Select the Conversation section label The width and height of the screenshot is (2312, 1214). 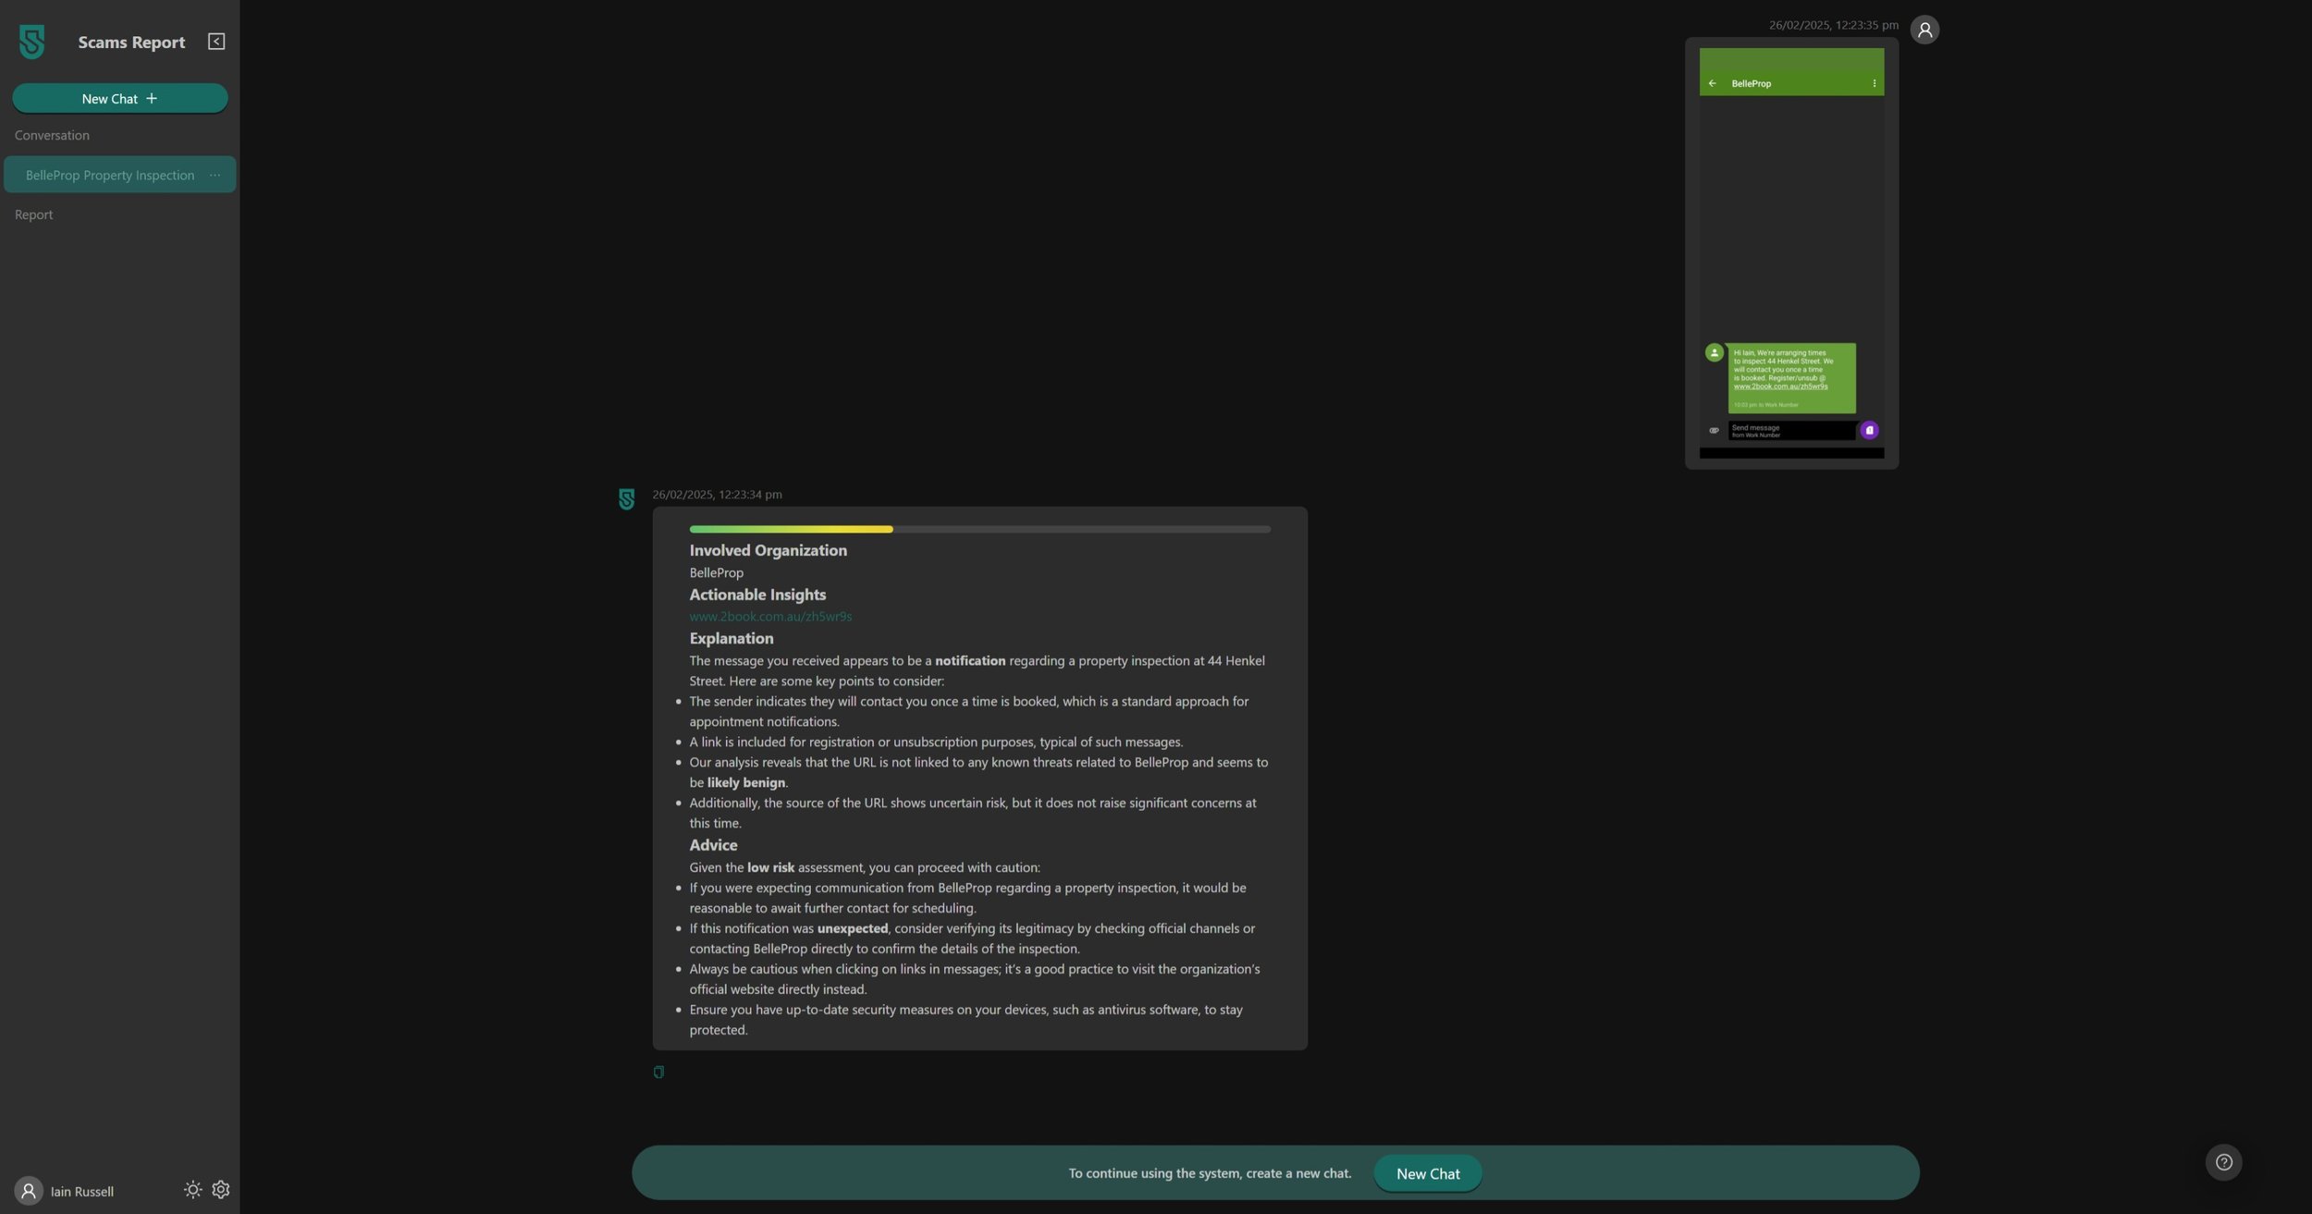(x=52, y=135)
